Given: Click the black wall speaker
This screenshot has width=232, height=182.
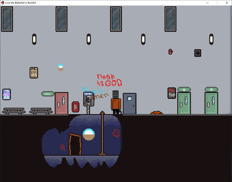Looking at the screenshot, I should (198, 53).
